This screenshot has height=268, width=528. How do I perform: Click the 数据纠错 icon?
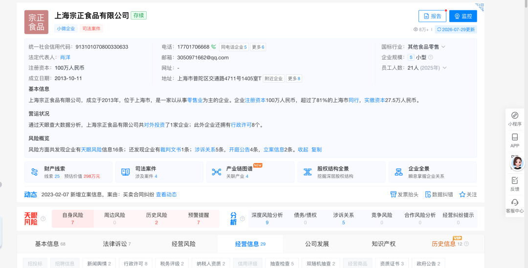(x=428, y=194)
